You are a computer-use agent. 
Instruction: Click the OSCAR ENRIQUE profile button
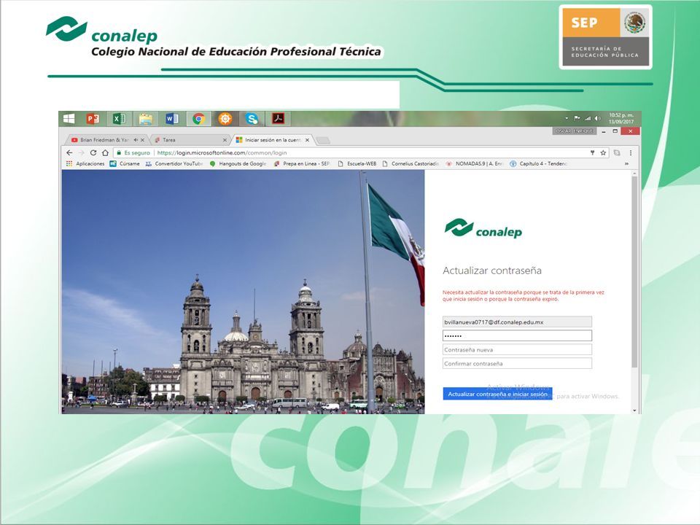[x=575, y=131]
